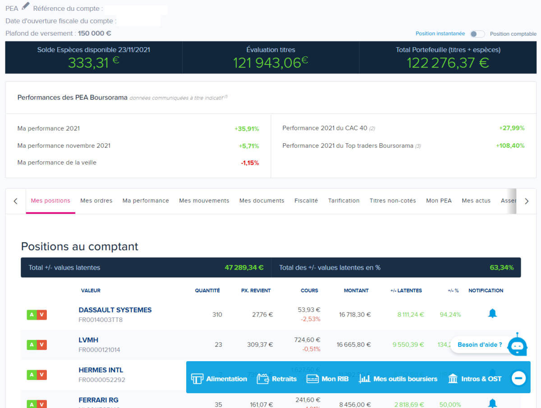
Task: Click the MONTANT column header
Action: pyautogui.click(x=356, y=291)
